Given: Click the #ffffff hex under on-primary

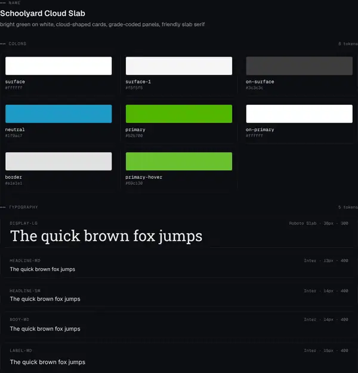Looking at the screenshot, I should point(254,136).
